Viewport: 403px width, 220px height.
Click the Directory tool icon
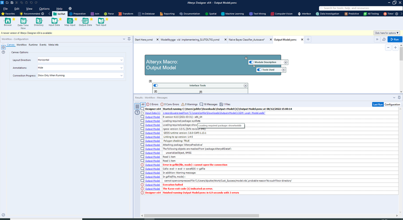click(x=39, y=21)
